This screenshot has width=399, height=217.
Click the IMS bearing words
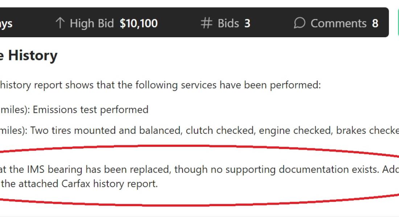click(x=54, y=169)
